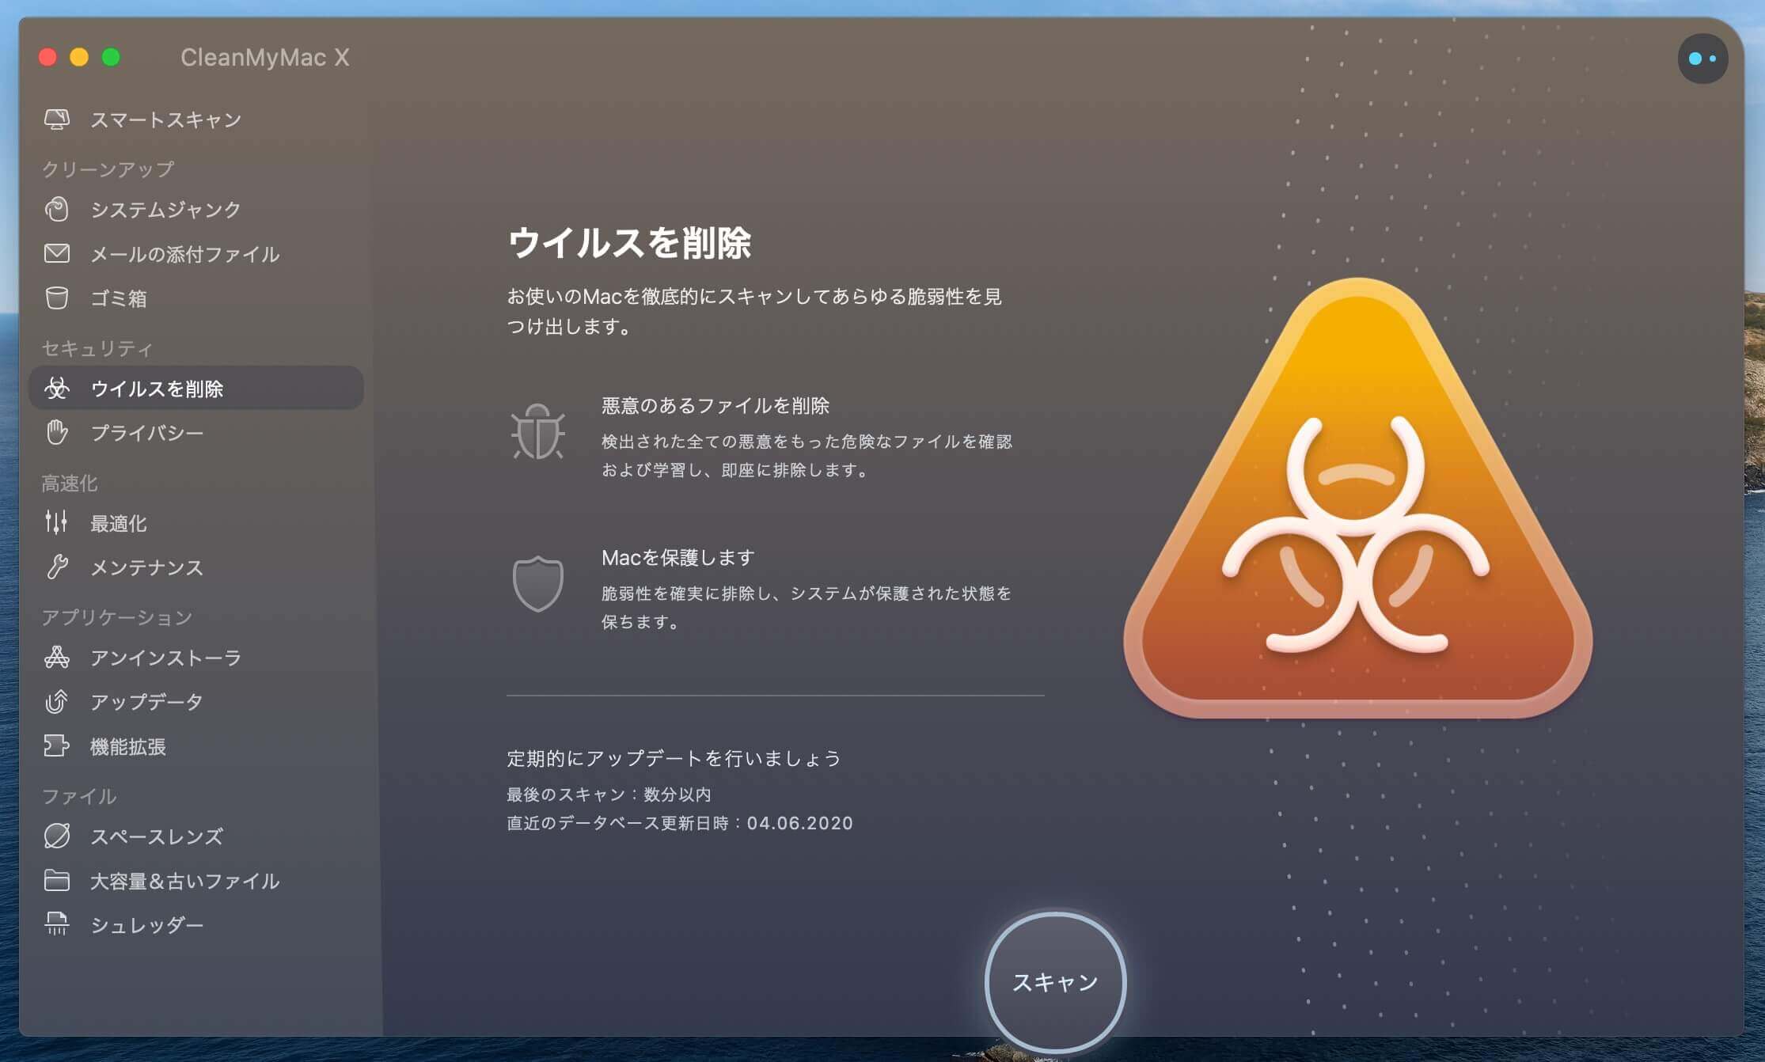Open the Uninstaller app icon

coord(56,658)
